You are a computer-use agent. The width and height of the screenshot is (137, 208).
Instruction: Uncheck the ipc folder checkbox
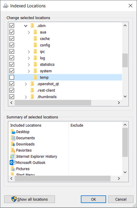12,52
